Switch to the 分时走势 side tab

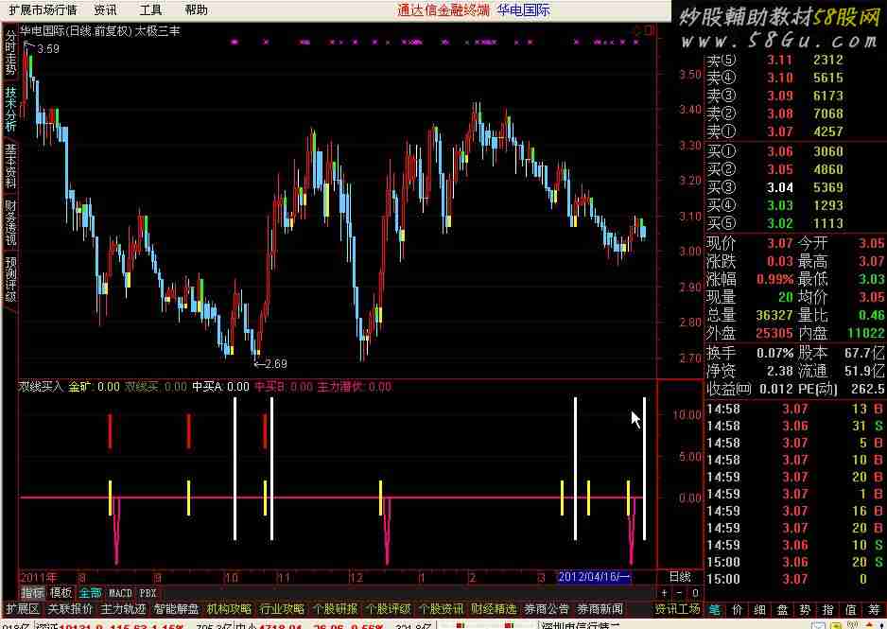pos(10,52)
